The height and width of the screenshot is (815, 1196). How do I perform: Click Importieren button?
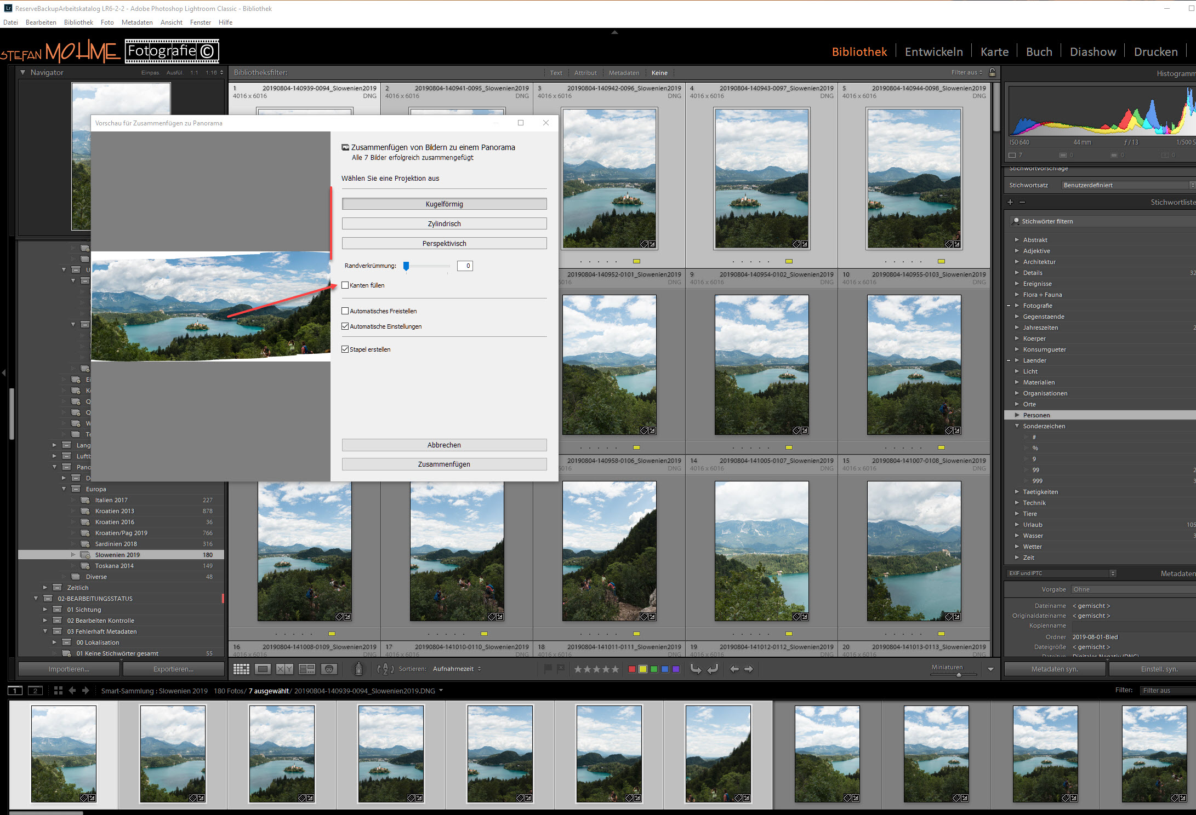coord(69,669)
